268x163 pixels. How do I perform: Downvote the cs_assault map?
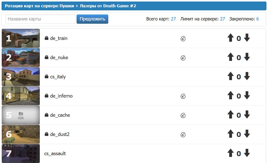click(x=247, y=153)
